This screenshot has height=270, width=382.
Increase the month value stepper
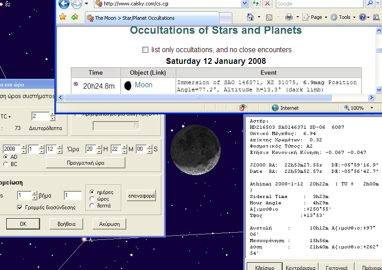[x=42, y=147]
